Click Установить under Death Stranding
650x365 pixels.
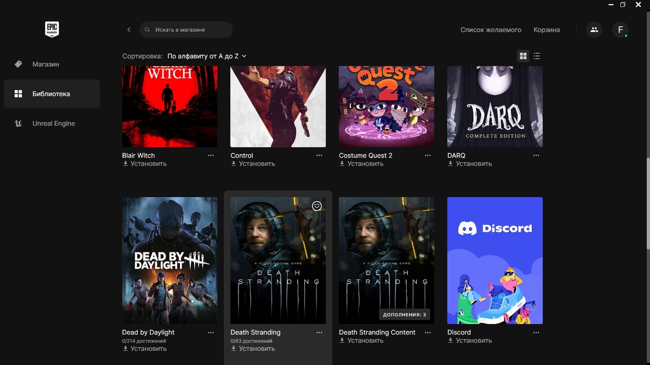(253, 349)
